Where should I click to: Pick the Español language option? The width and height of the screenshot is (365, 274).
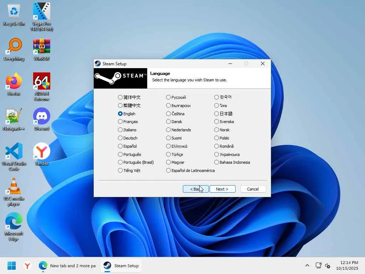pyautogui.click(x=128, y=146)
